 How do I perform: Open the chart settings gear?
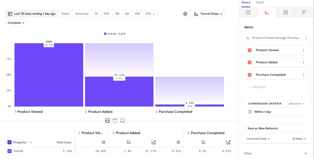[185, 14]
